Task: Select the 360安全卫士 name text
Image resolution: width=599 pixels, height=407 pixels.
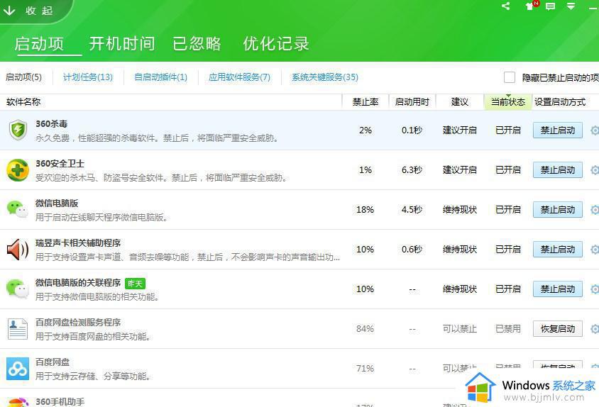Action: point(60,163)
